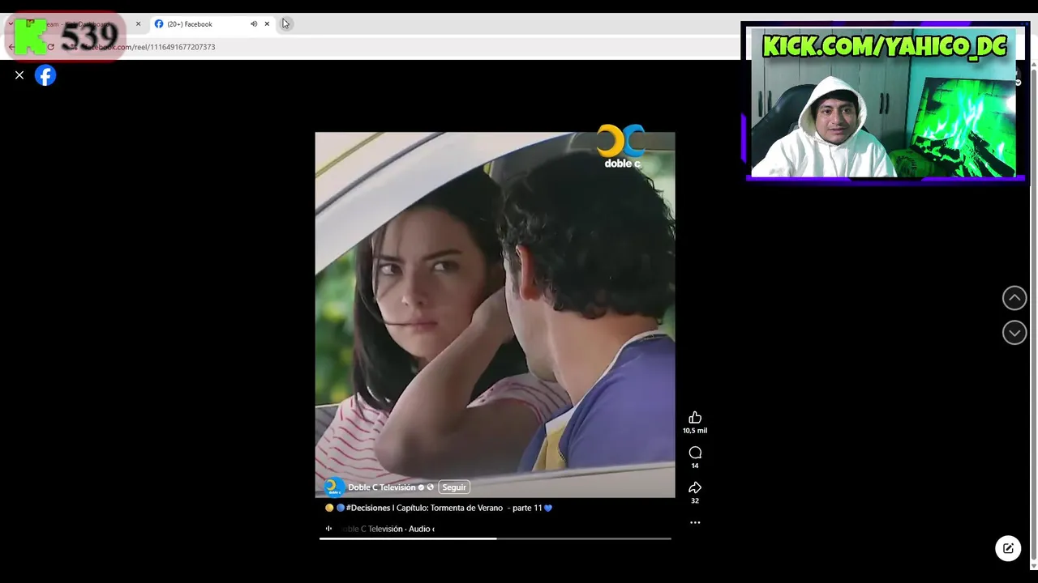Close the reel viewer with the X
1038x583 pixels.
coord(19,75)
